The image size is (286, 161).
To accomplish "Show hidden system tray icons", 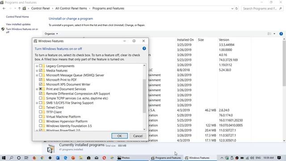I will click(x=222, y=158).
